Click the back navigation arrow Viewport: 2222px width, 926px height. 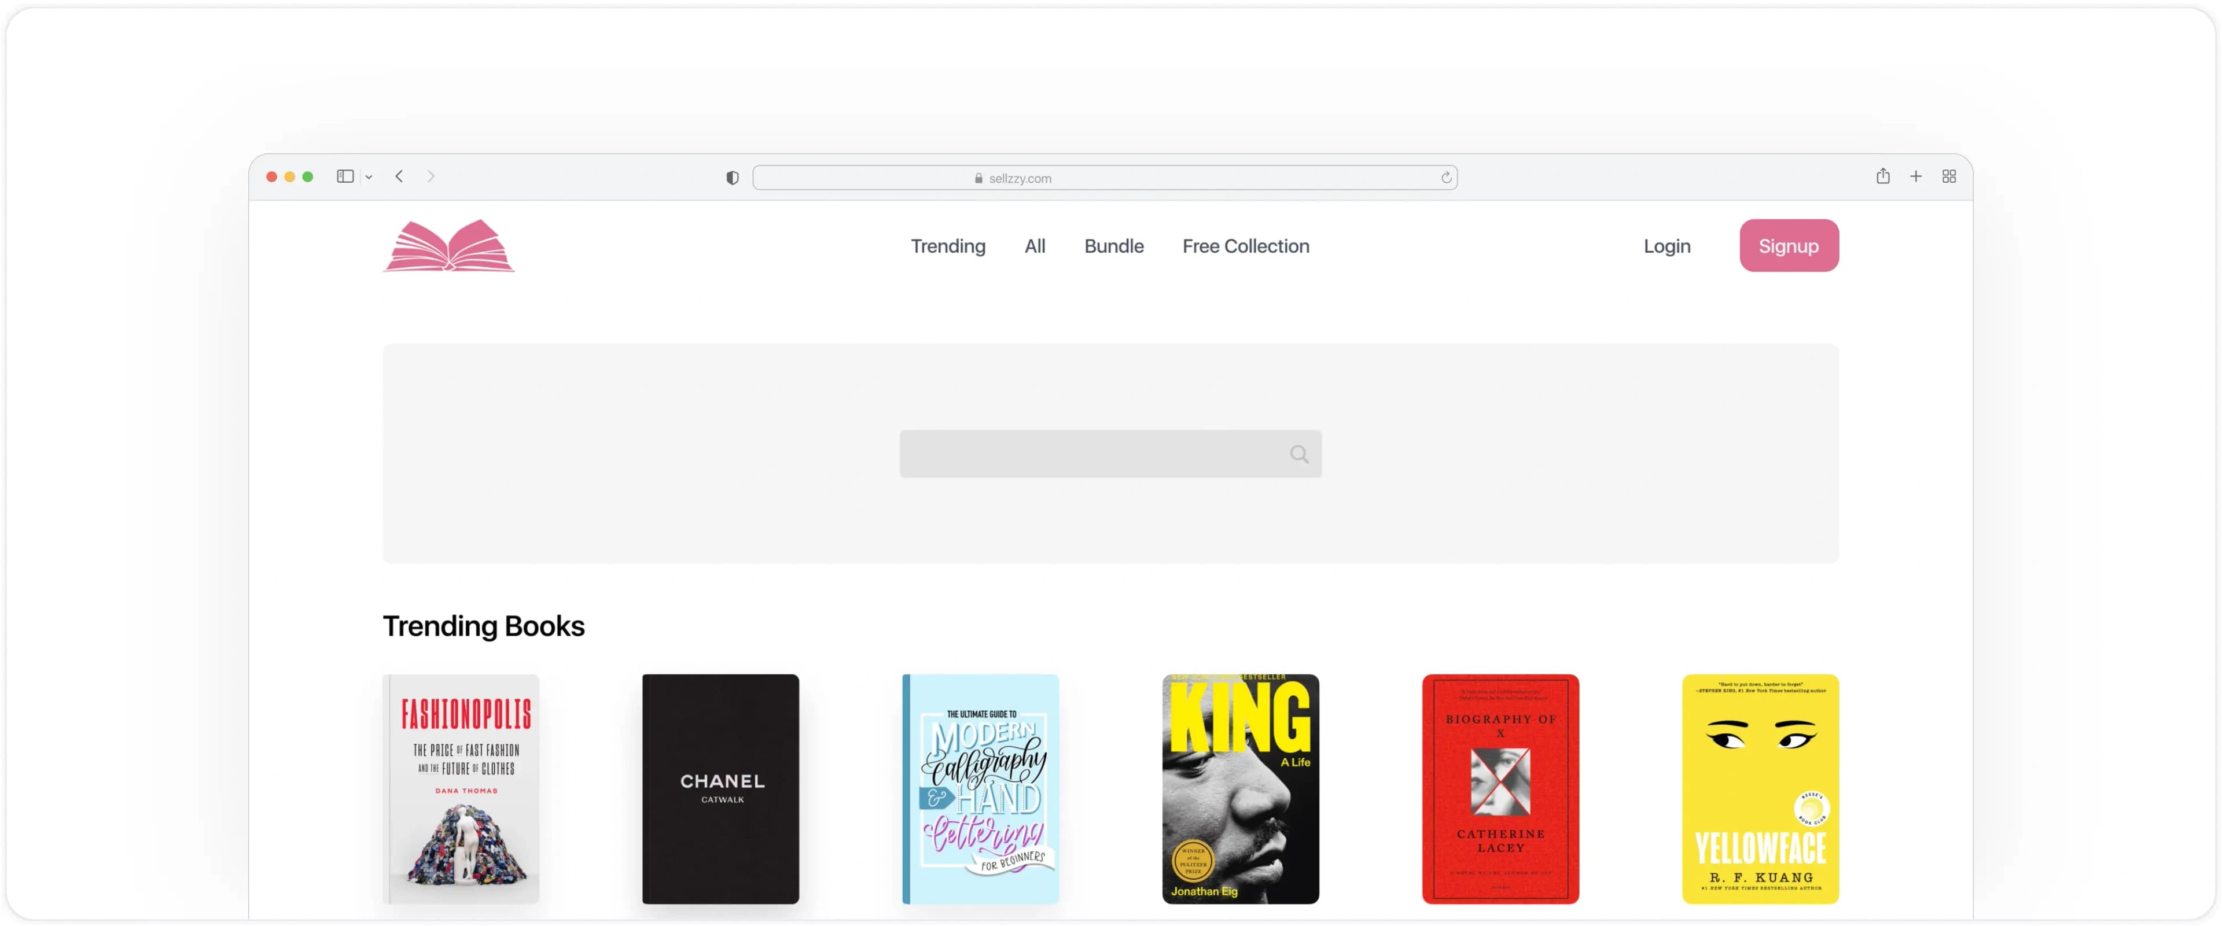point(399,176)
